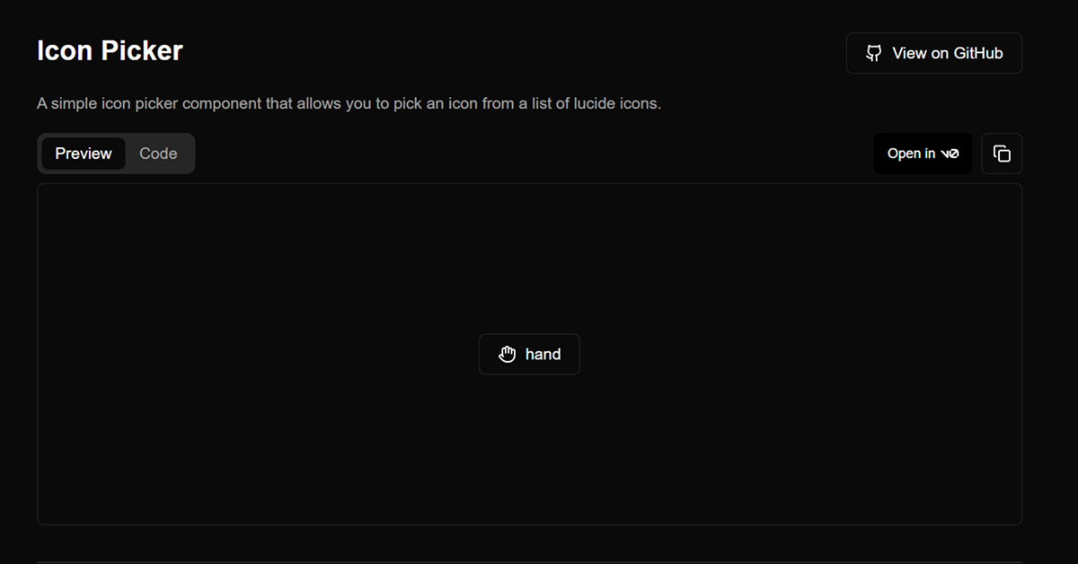1078x564 pixels.
Task: Open the View on GitHub link
Action: coord(934,54)
